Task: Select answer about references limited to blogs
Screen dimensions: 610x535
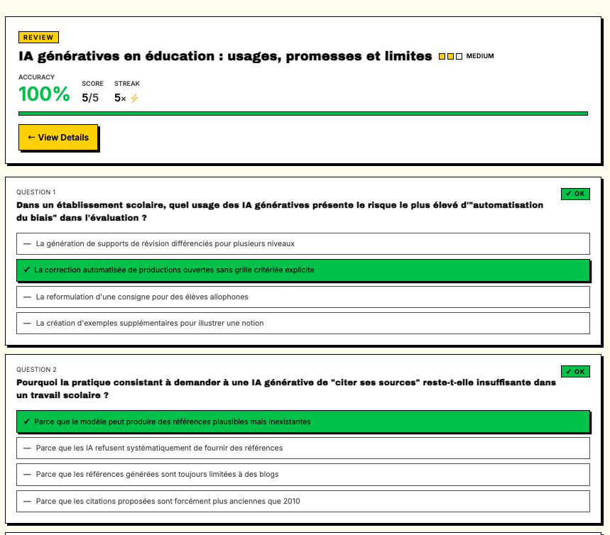Action: click(x=303, y=474)
